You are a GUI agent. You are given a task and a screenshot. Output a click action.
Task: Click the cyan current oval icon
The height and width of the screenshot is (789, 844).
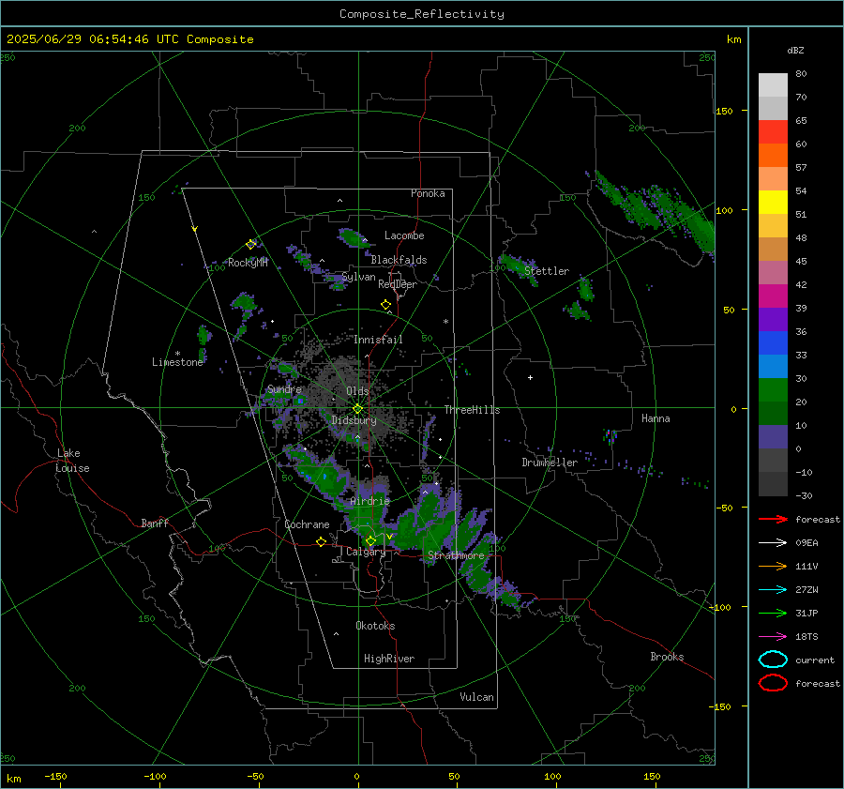(x=773, y=660)
